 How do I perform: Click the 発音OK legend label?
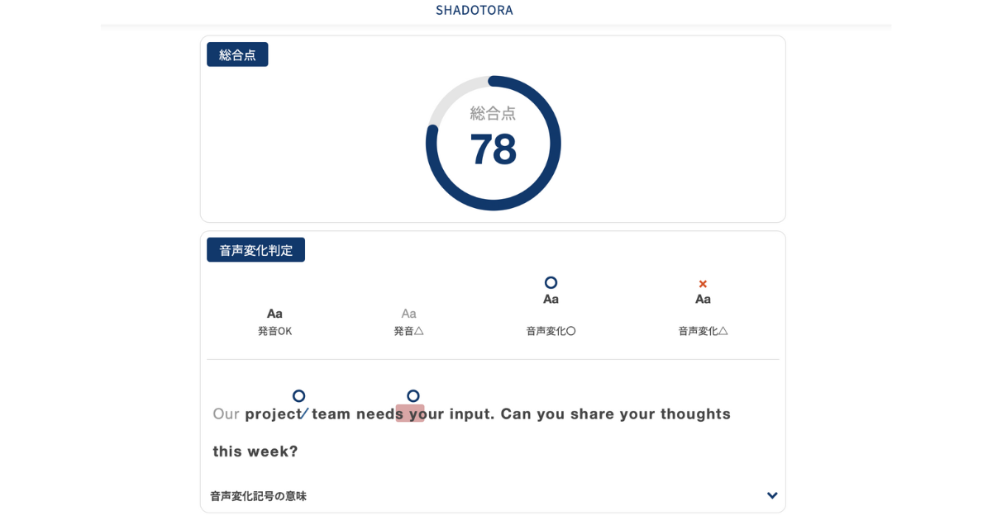pyautogui.click(x=274, y=331)
